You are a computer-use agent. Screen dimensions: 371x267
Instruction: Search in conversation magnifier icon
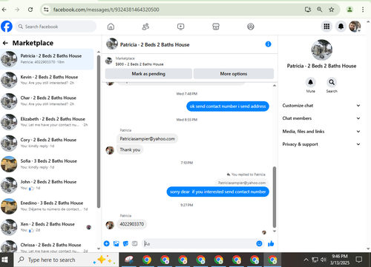point(332,82)
